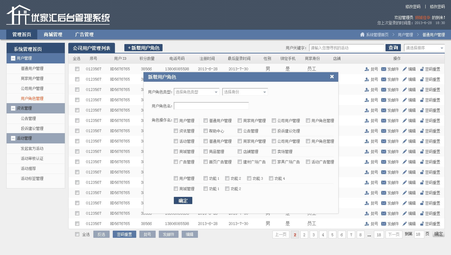Check the 家具广场广告 option
This screenshot has height=255, width=451.
pos(274,162)
